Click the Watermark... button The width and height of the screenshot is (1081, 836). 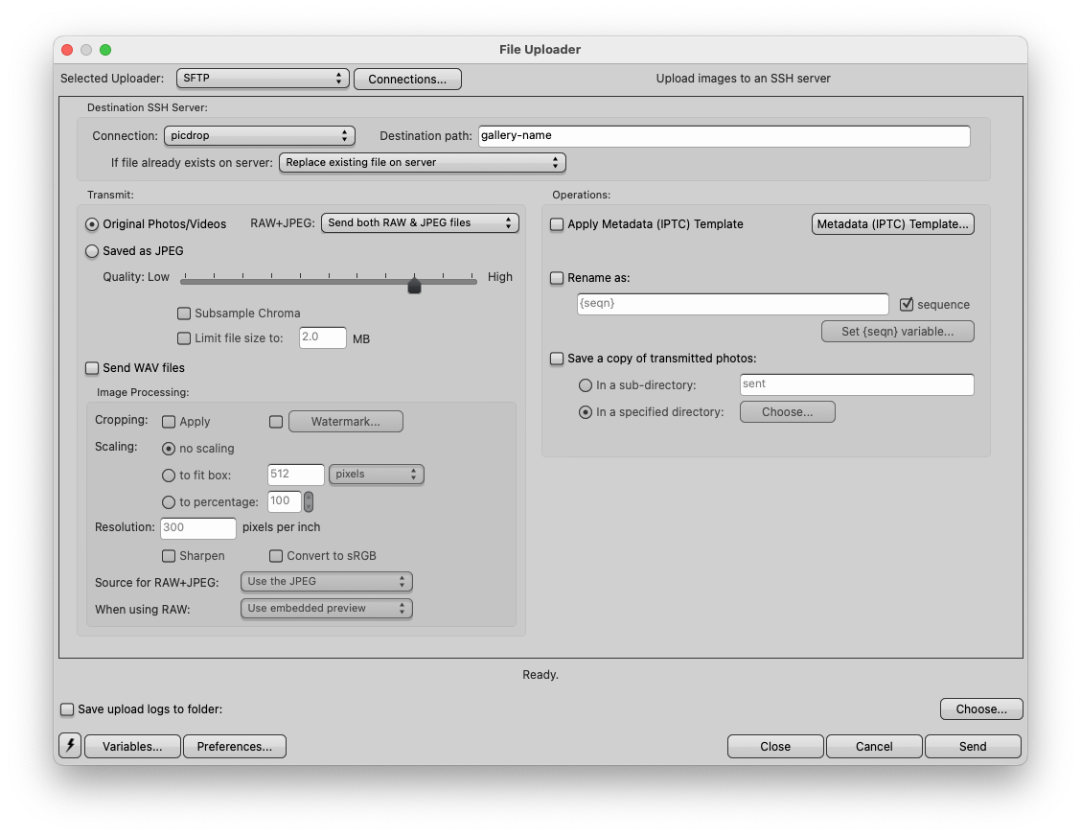[x=345, y=422]
